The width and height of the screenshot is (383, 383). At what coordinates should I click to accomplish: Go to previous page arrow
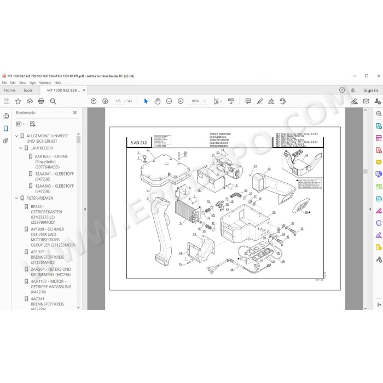coord(94,101)
